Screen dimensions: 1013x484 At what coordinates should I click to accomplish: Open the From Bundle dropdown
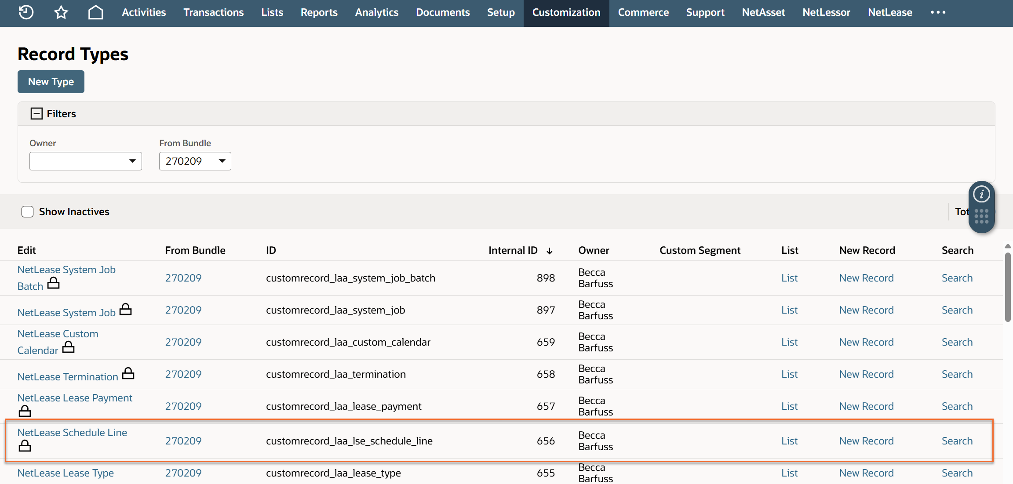tap(195, 161)
